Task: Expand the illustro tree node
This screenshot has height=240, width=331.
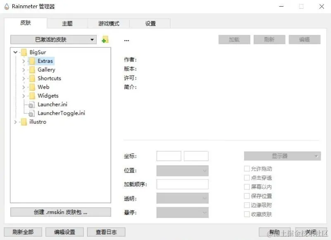Action: 15,122
